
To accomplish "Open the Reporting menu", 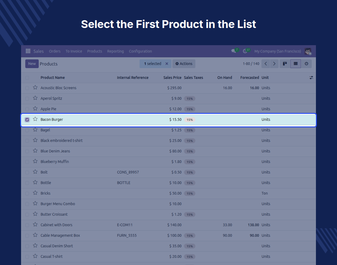I will [x=116, y=51].
